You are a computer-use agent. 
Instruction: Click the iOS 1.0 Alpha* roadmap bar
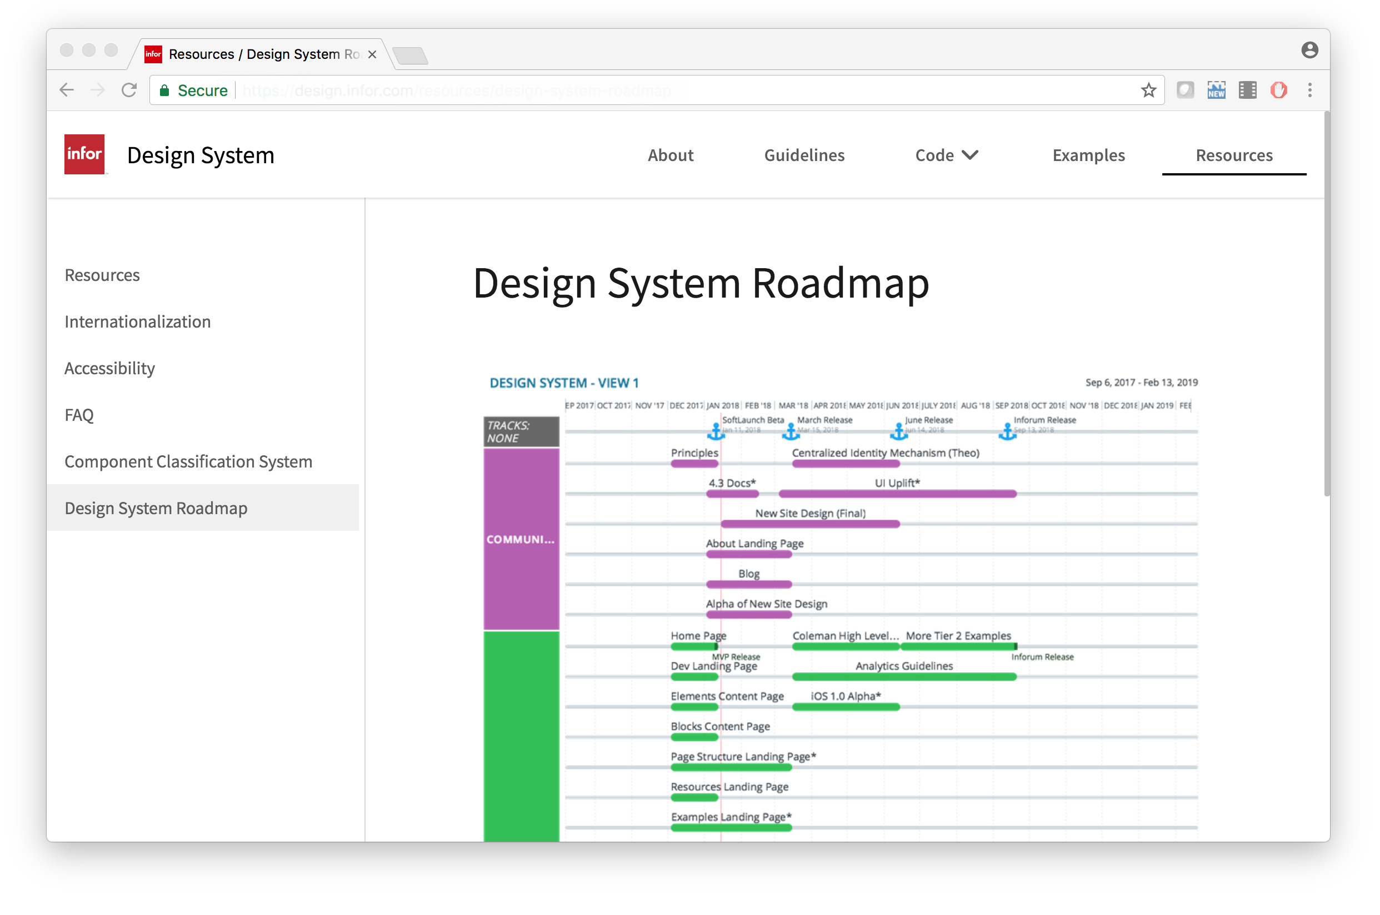[846, 707]
